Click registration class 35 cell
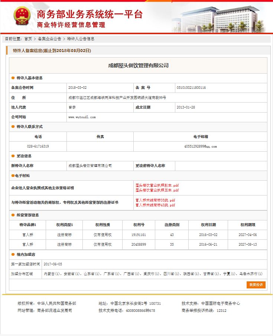The width and height of the screenshot is (273, 336). coord(172,245)
